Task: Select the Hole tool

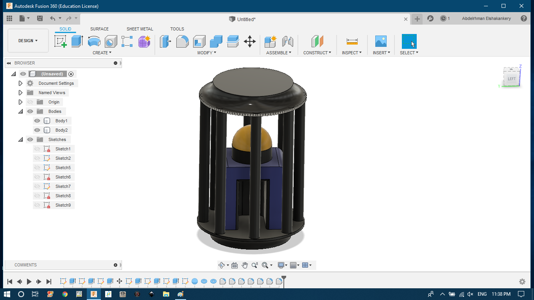Action: point(111,41)
